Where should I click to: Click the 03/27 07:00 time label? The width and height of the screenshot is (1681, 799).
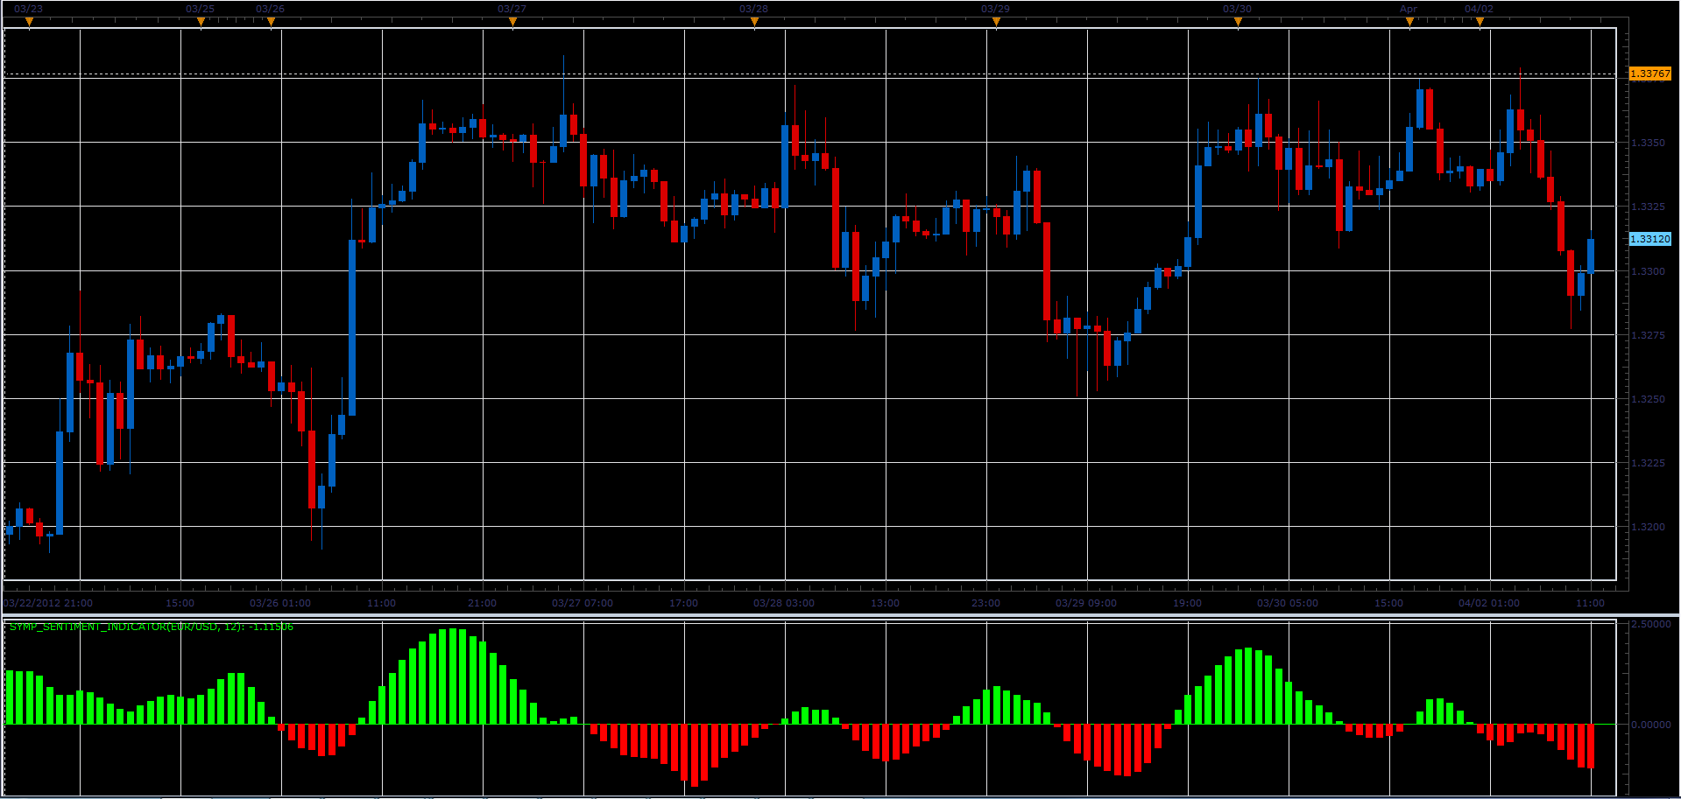(x=583, y=603)
